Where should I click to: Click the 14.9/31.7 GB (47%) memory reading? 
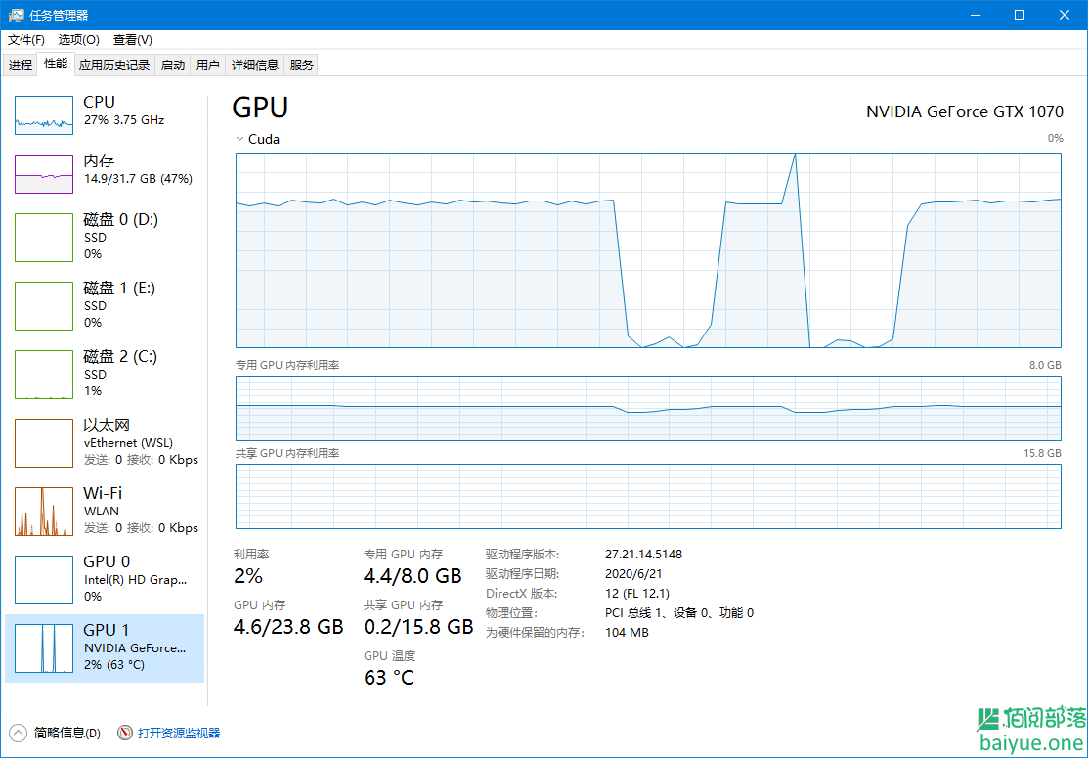138,179
